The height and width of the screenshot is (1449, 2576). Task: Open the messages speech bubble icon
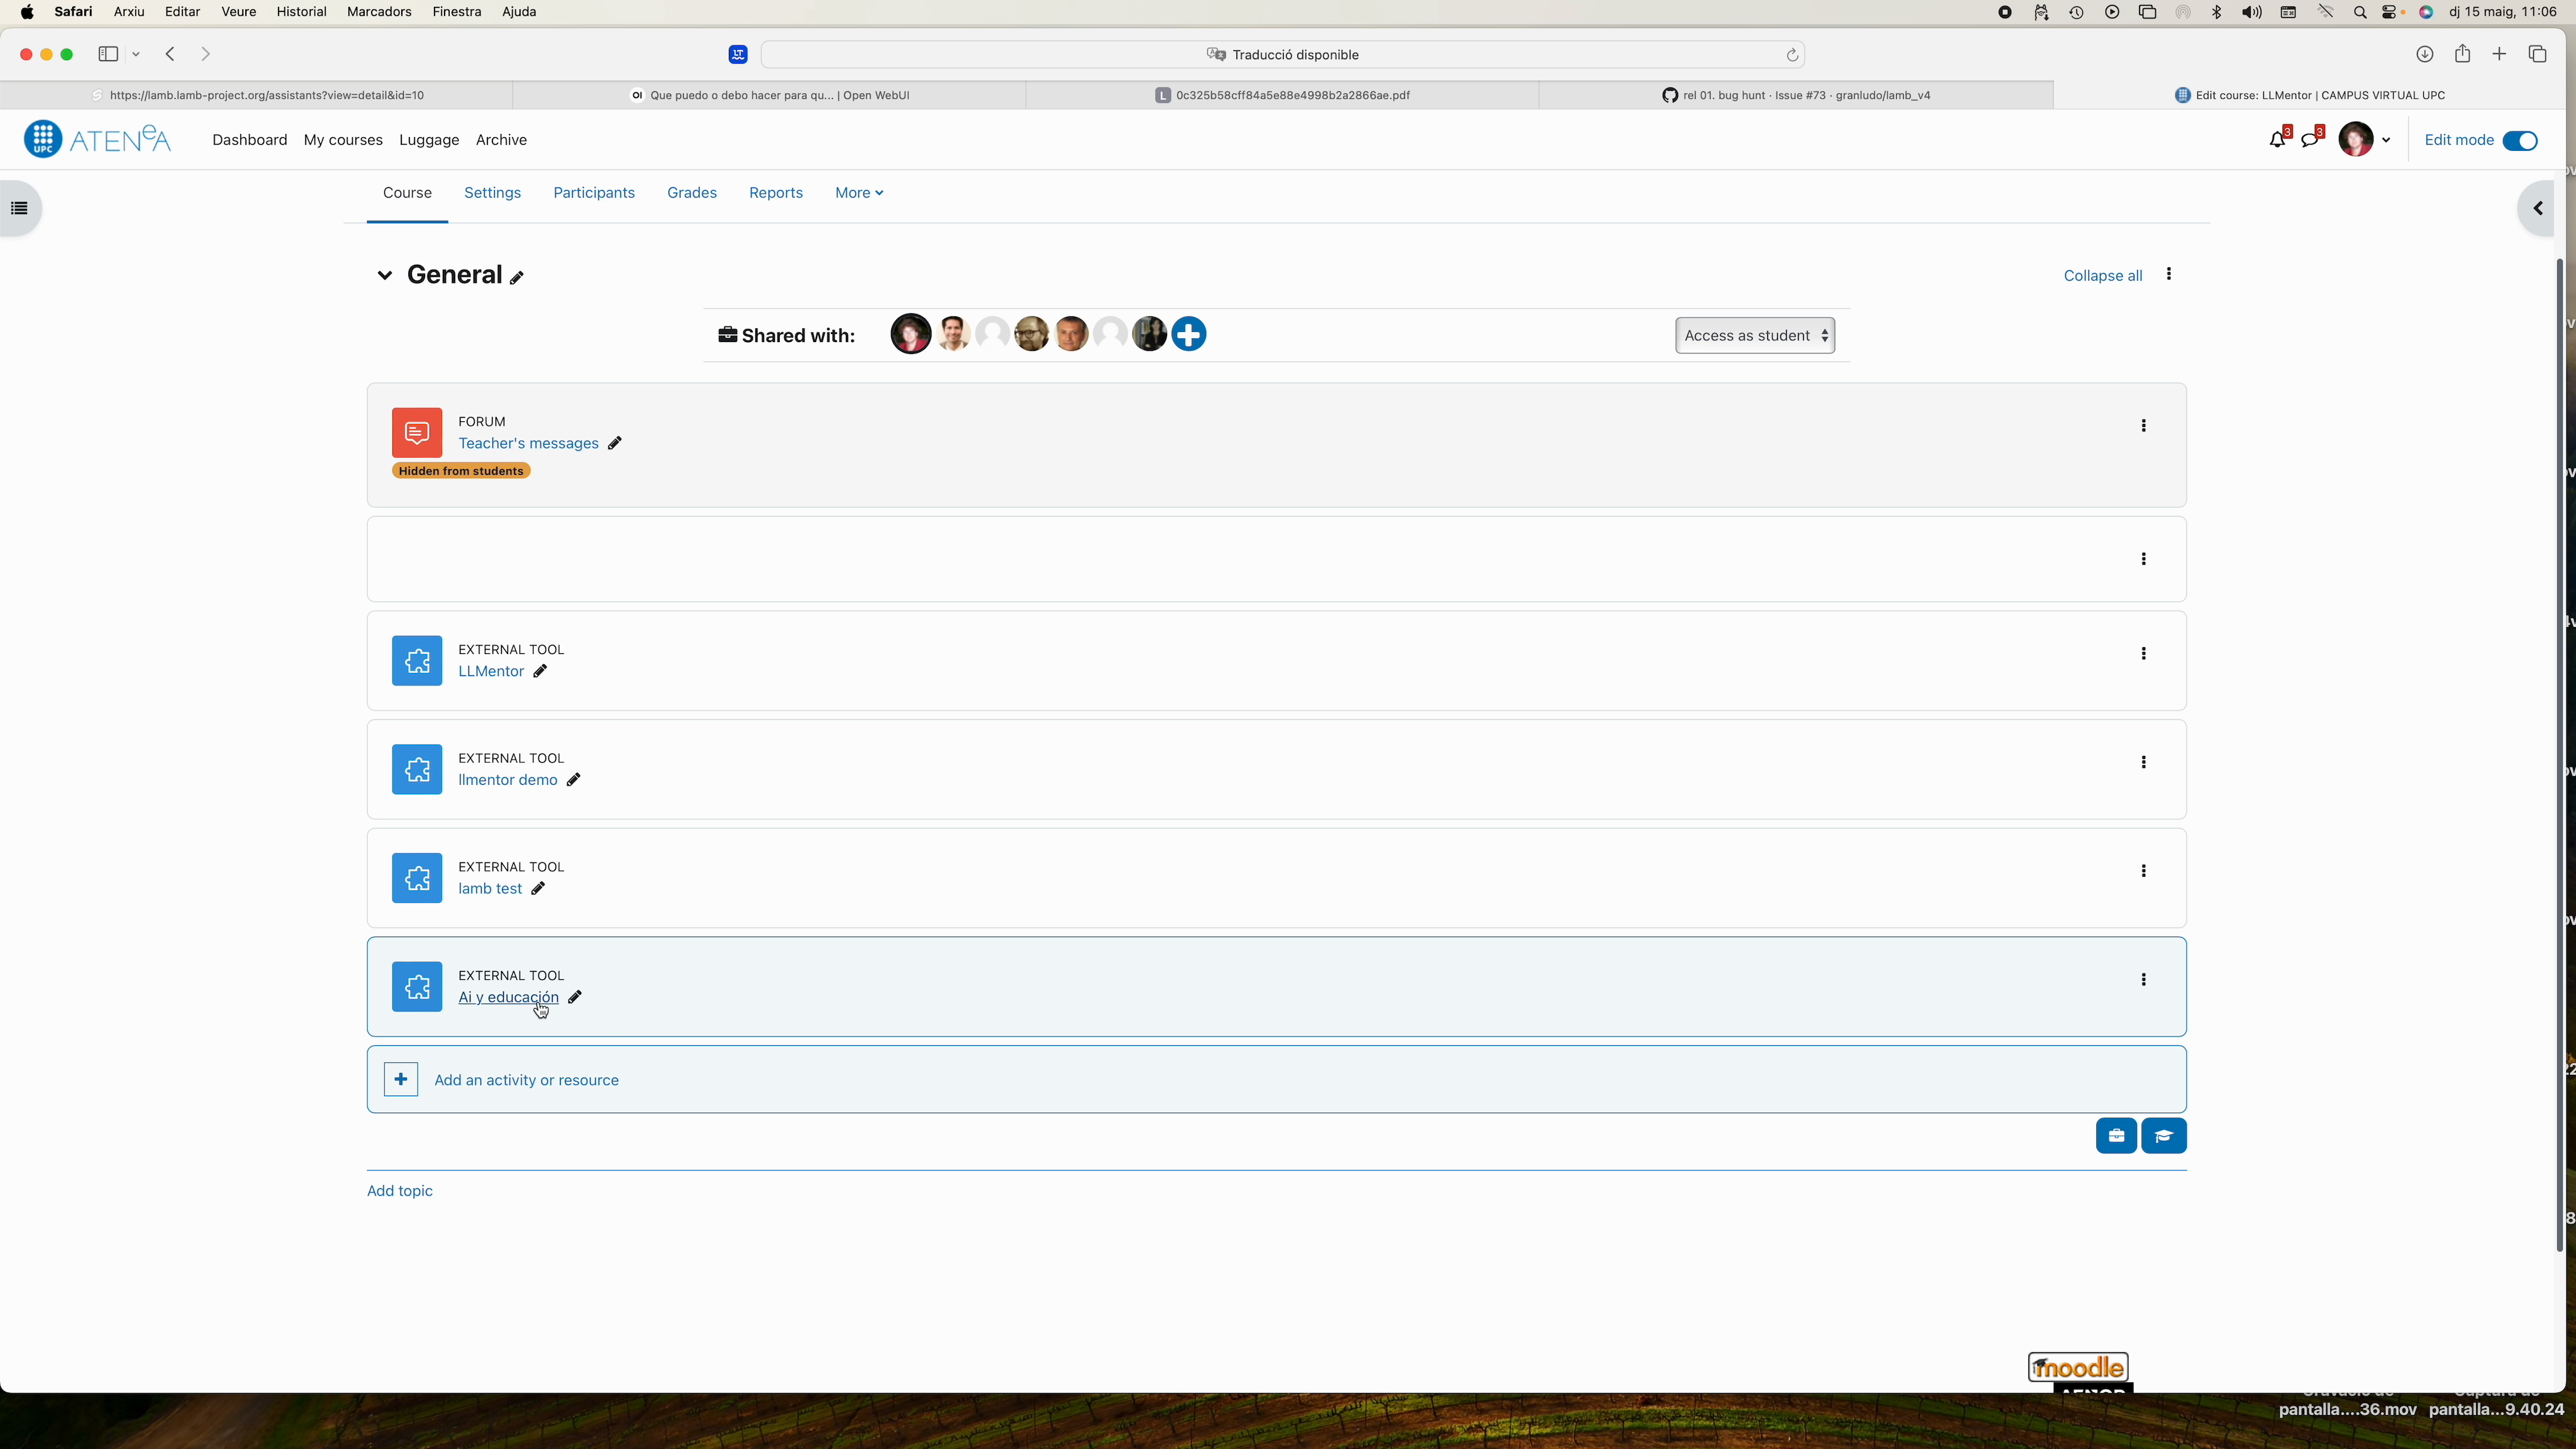(x=2310, y=140)
